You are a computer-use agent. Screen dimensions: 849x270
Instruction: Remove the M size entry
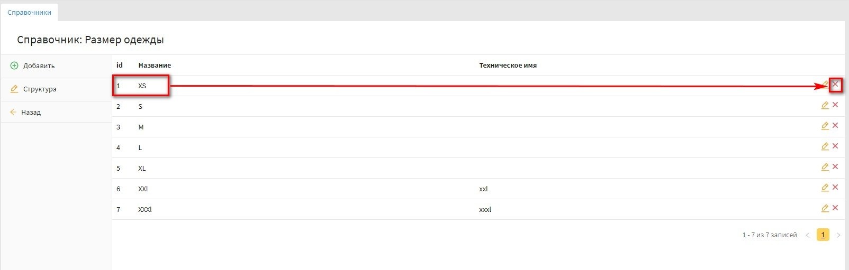click(x=835, y=126)
